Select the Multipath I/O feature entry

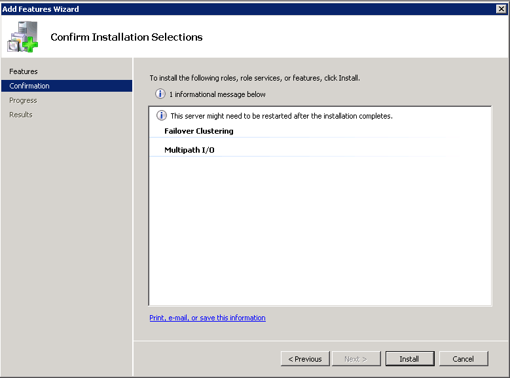[189, 150]
